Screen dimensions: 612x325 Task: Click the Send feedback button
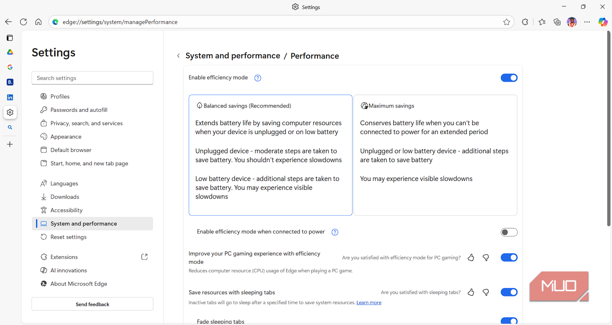click(92, 304)
